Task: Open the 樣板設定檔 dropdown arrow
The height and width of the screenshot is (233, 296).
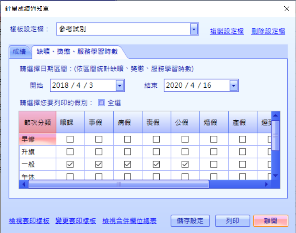Action: point(194,29)
